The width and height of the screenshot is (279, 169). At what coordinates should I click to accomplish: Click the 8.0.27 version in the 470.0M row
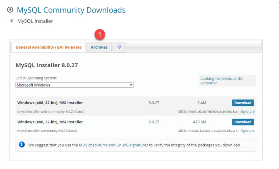click(x=154, y=122)
